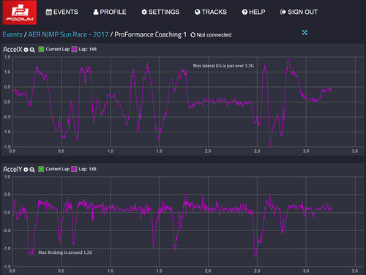The width and height of the screenshot is (366, 275).
Task: Toggle Lap 148 series in AccelX legend
Action: (x=75, y=49)
